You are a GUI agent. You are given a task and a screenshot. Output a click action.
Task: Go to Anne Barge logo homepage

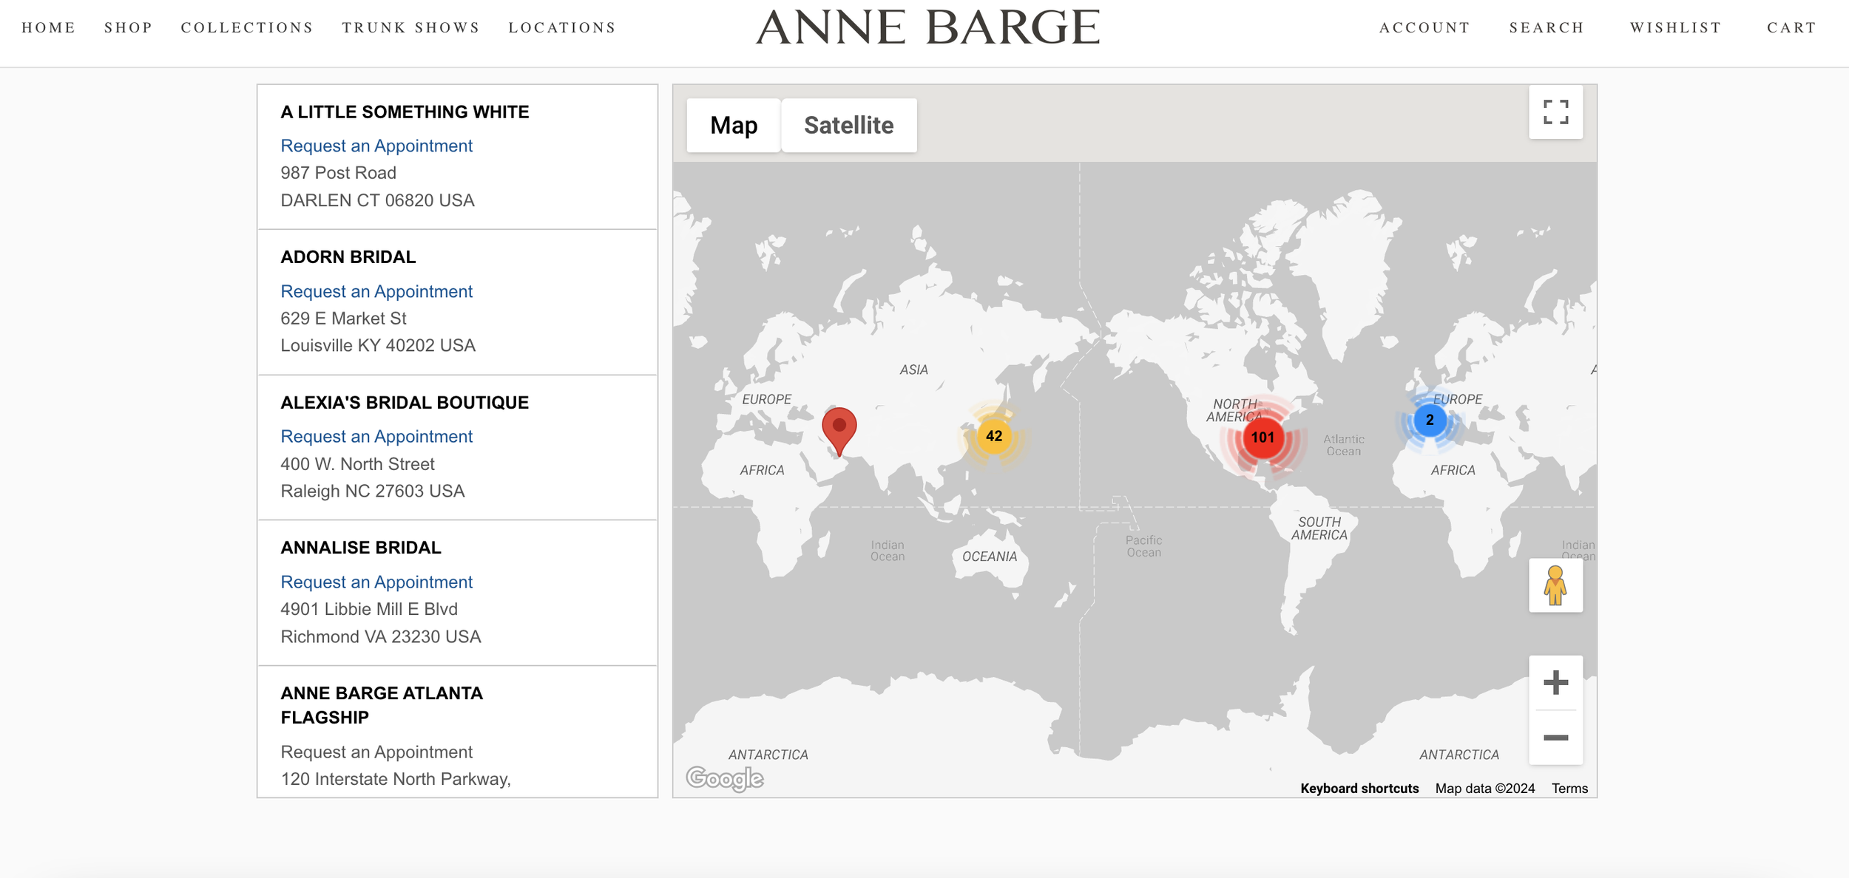(927, 28)
